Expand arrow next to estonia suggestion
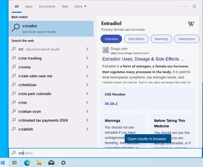 point(87,67)
